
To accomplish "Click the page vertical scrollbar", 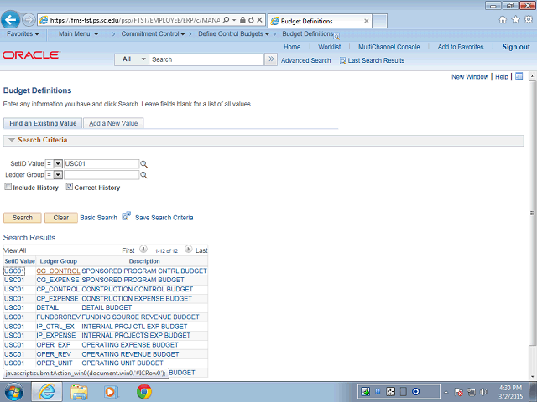I will [x=532, y=213].
